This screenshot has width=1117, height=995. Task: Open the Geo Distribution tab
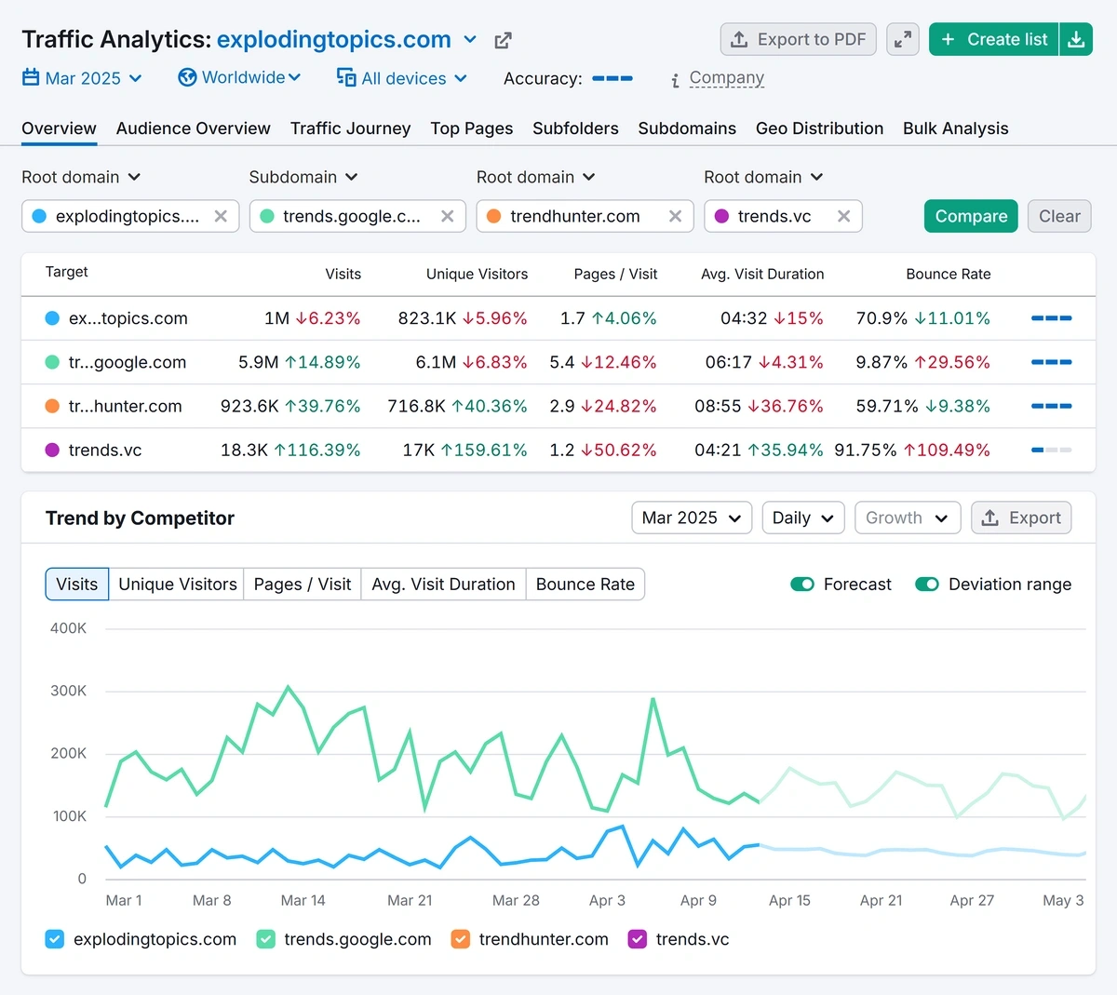[820, 128]
